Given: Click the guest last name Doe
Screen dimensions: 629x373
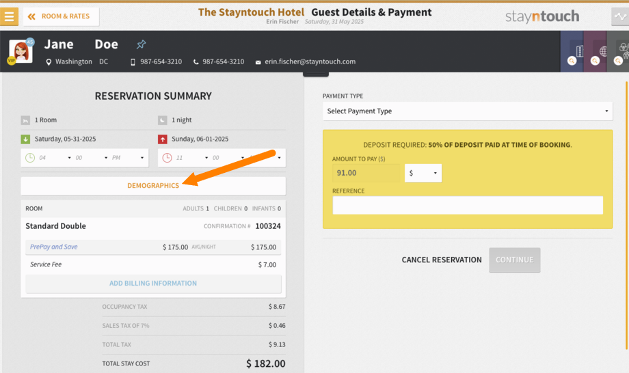Looking at the screenshot, I should click(106, 44).
